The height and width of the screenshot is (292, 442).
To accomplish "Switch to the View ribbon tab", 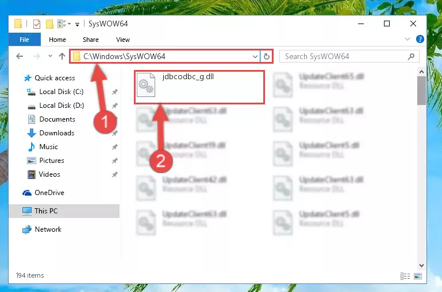I will coord(123,40).
